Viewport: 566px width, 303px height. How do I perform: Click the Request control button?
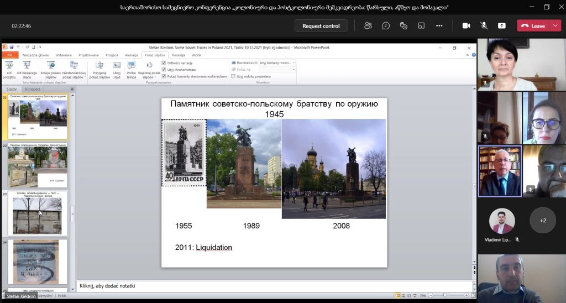pyautogui.click(x=321, y=25)
